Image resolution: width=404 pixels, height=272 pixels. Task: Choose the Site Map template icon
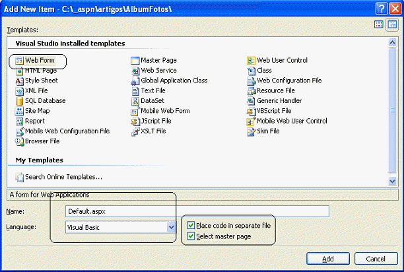click(19, 111)
